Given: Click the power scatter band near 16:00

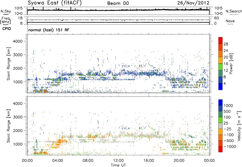Looking at the screenshot, I should [149, 74].
